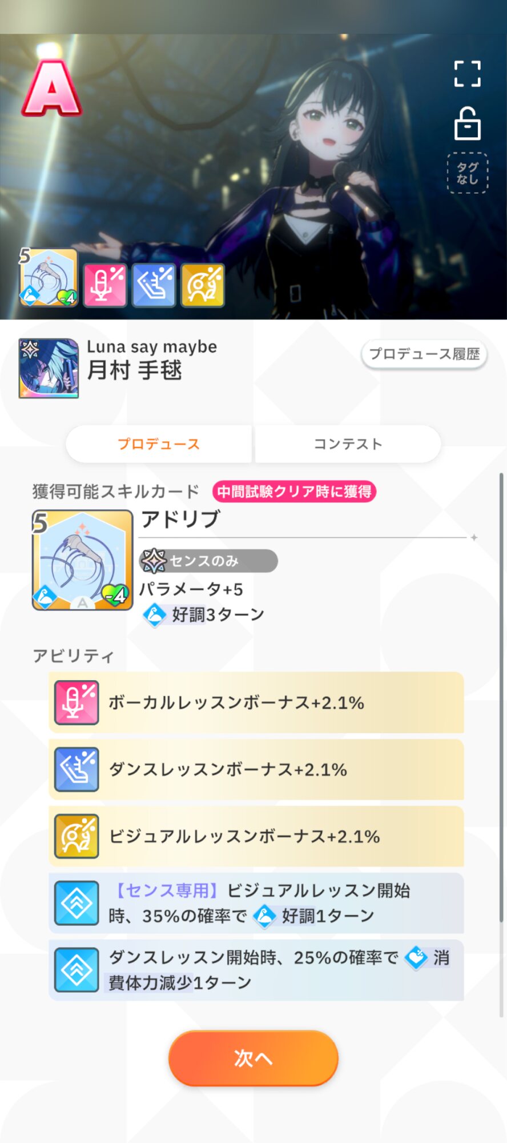The height and width of the screenshot is (1143, 507).
Task: Tap the センスのみ plan badge
Action: click(208, 561)
